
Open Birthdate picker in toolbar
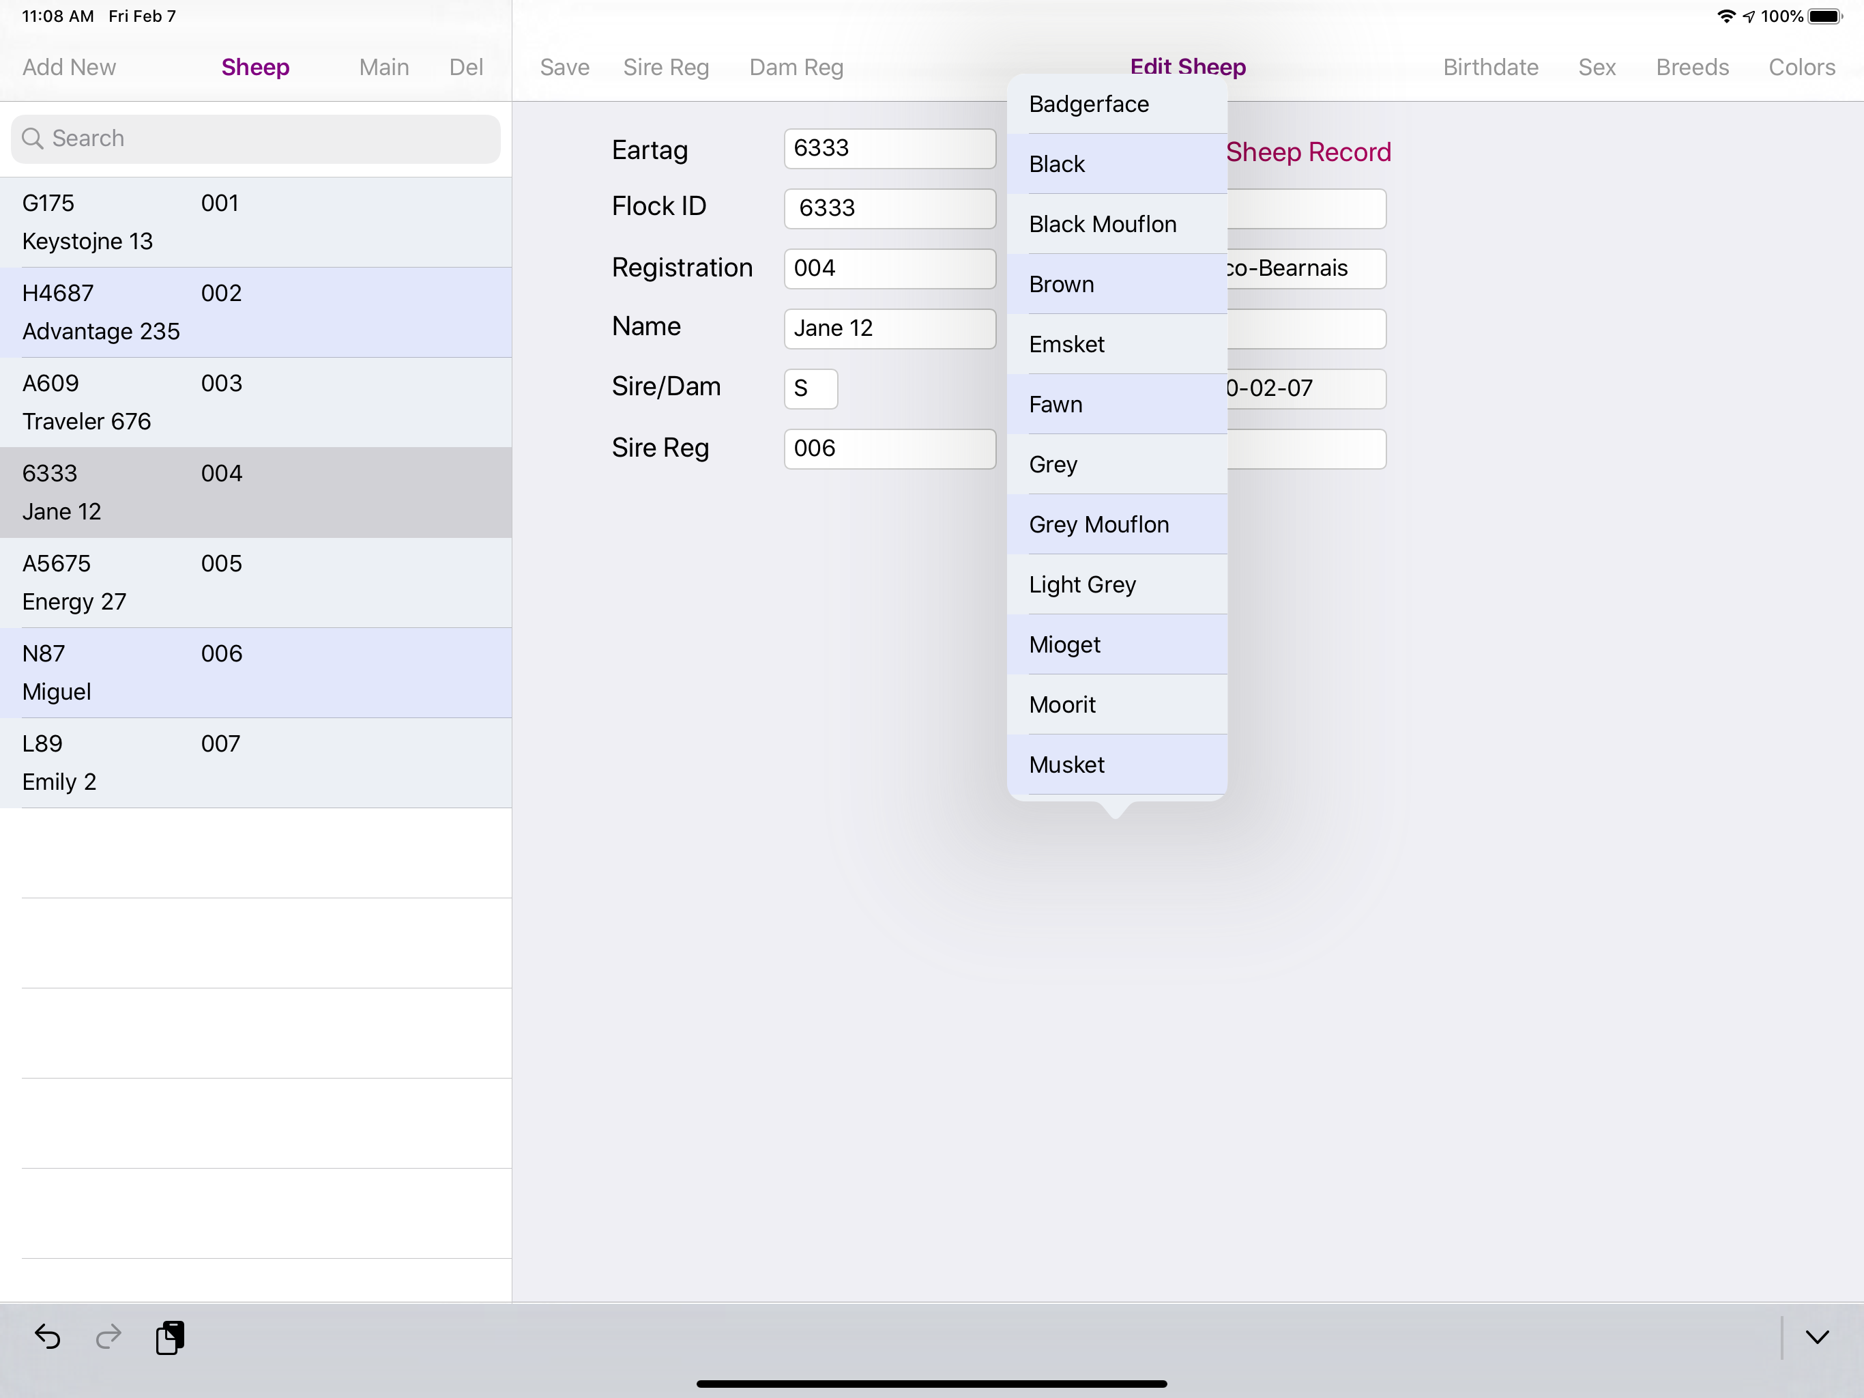pos(1490,68)
